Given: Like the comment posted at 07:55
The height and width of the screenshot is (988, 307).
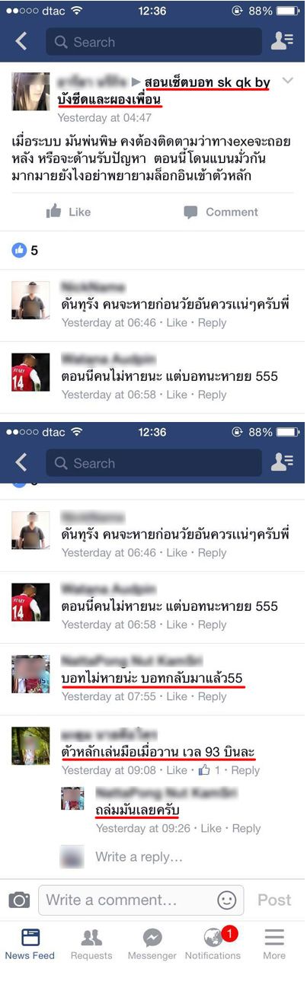Looking at the screenshot, I should tap(177, 696).
